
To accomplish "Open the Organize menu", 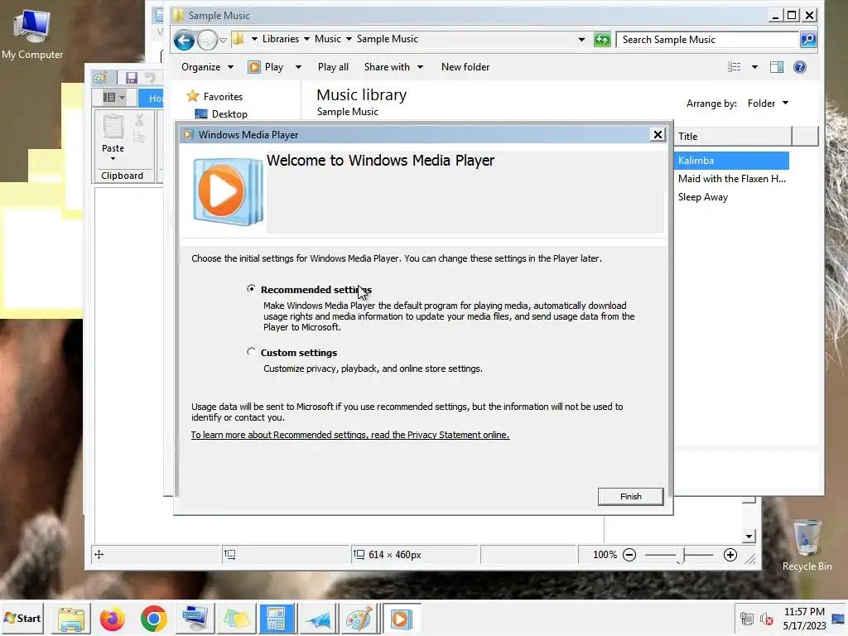I will pyautogui.click(x=207, y=67).
